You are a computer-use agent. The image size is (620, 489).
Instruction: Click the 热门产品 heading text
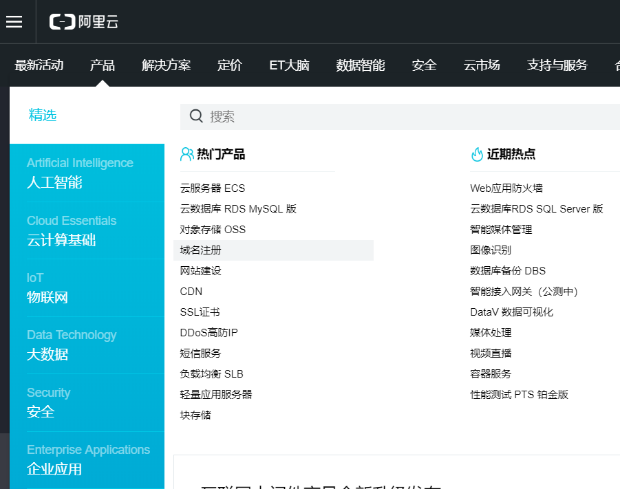point(221,154)
